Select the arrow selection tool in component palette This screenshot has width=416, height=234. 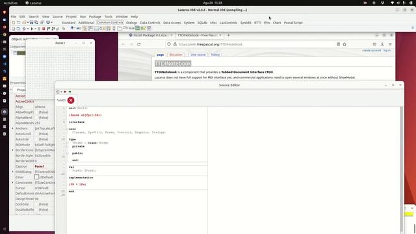point(64,28)
